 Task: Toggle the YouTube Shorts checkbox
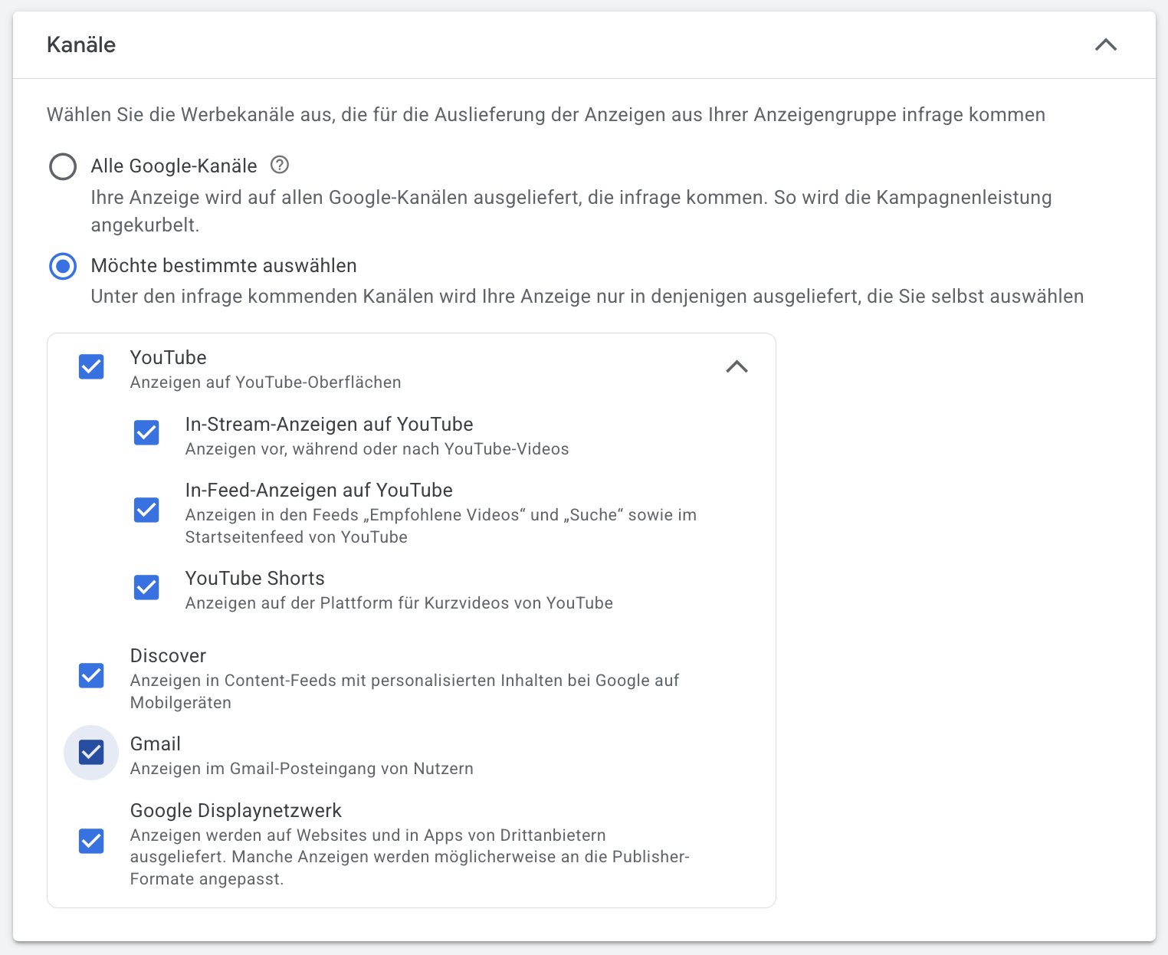146,588
